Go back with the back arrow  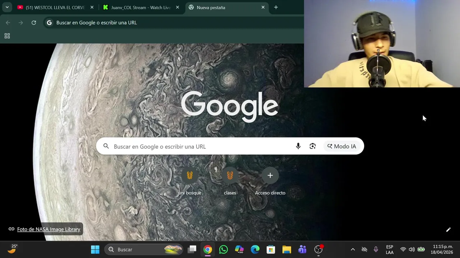(8, 23)
